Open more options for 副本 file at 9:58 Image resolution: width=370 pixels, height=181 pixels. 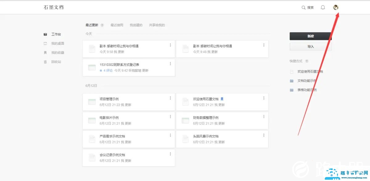tap(170, 45)
